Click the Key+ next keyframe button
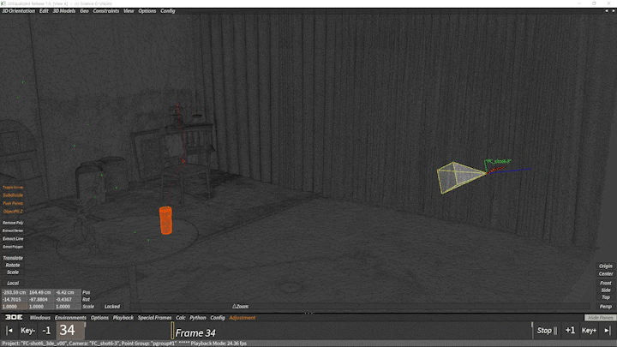The height and width of the screenshot is (347, 617). pos(589,331)
